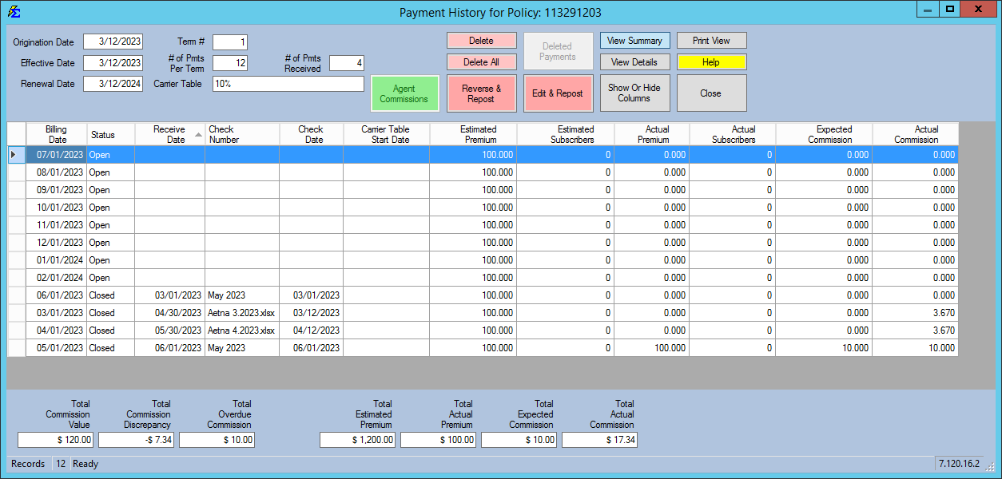1002x479 pixels.
Task: Close the Payment History window with Close button
Action: (710, 93)
